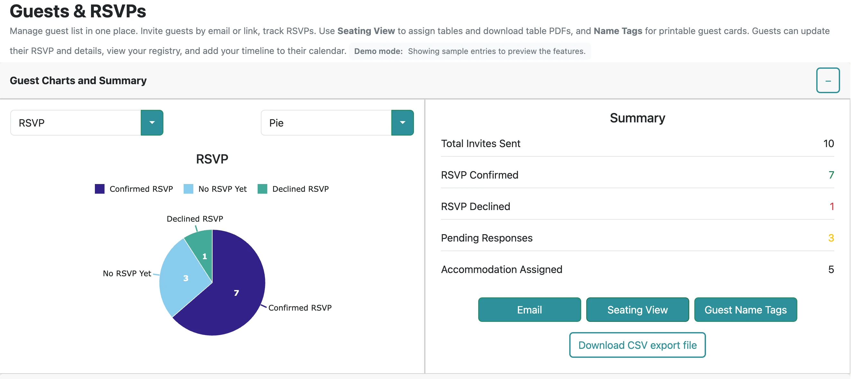The width and height of the screenshot is (851, 379).
Task: Download the CSV export file
Action: [x=637, y=345]
